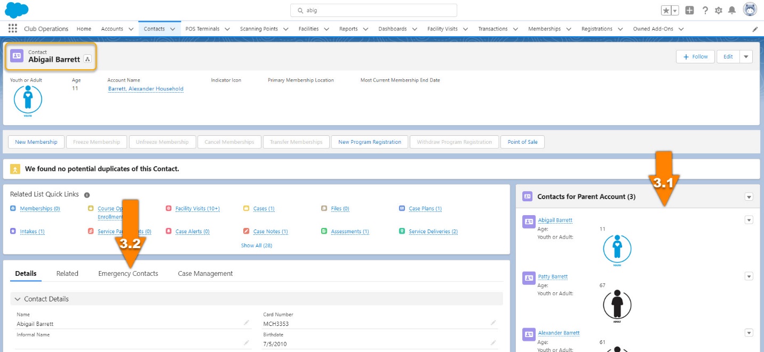The width and height of the screenshot is (764, 352).
Task: Open the Case Management tab
Action: [205, 273]
